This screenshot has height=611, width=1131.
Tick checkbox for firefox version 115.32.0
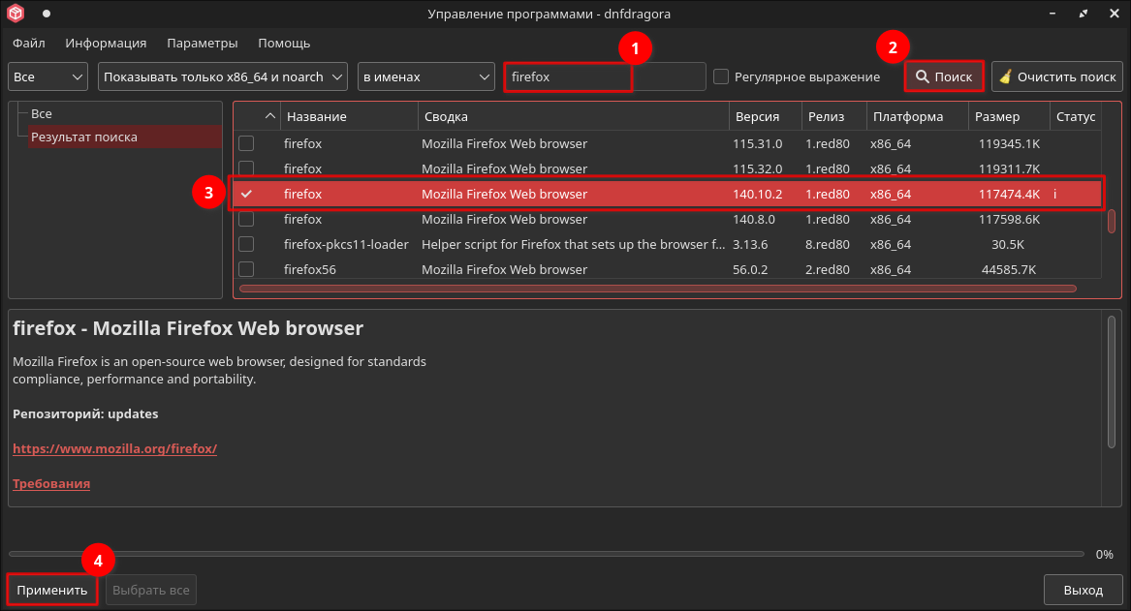pyautogui.click(x=246, y=168)
